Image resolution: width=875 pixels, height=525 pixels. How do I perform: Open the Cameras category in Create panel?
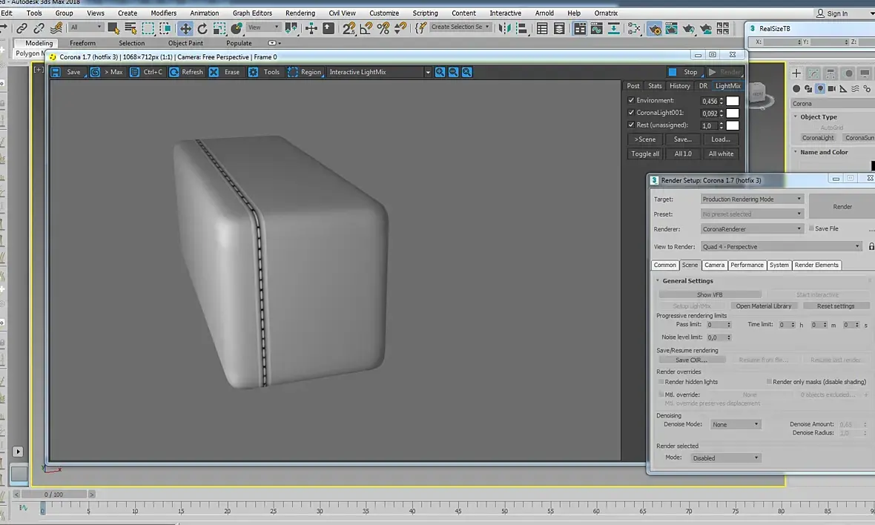(x=833, y=89)
